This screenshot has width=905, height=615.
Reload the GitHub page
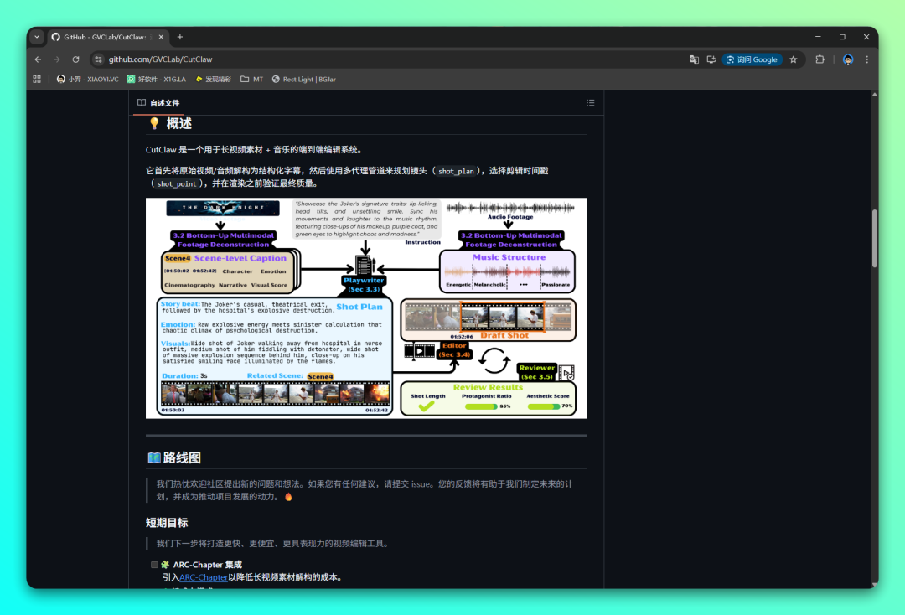click(75, 59)
